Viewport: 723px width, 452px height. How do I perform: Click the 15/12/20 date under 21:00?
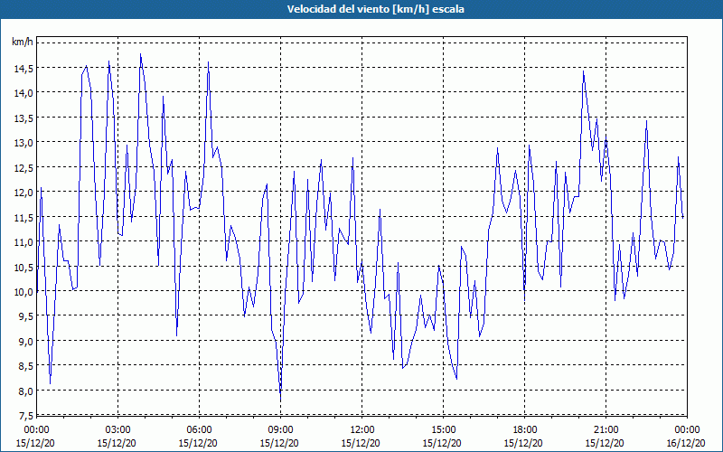coord(605,443)
